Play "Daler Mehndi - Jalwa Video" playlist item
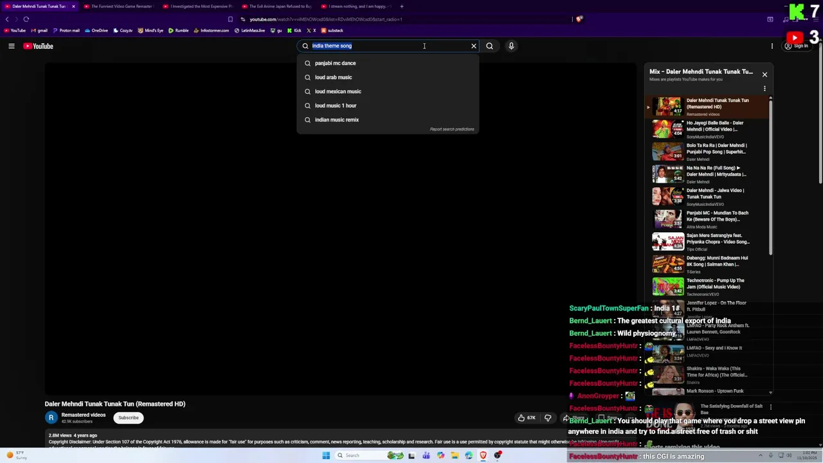This screenshot has width=823, height=463. [x=707, y=197]
